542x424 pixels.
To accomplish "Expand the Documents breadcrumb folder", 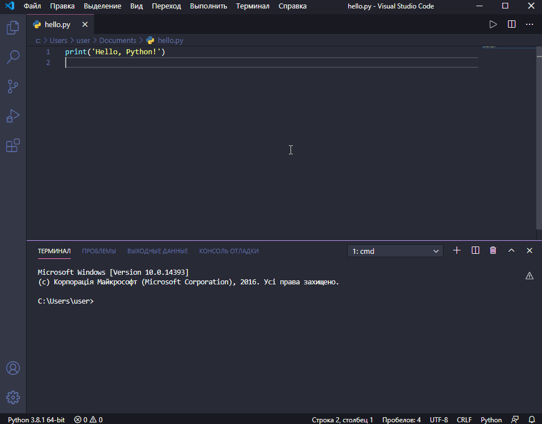I will tap(118, 40).
